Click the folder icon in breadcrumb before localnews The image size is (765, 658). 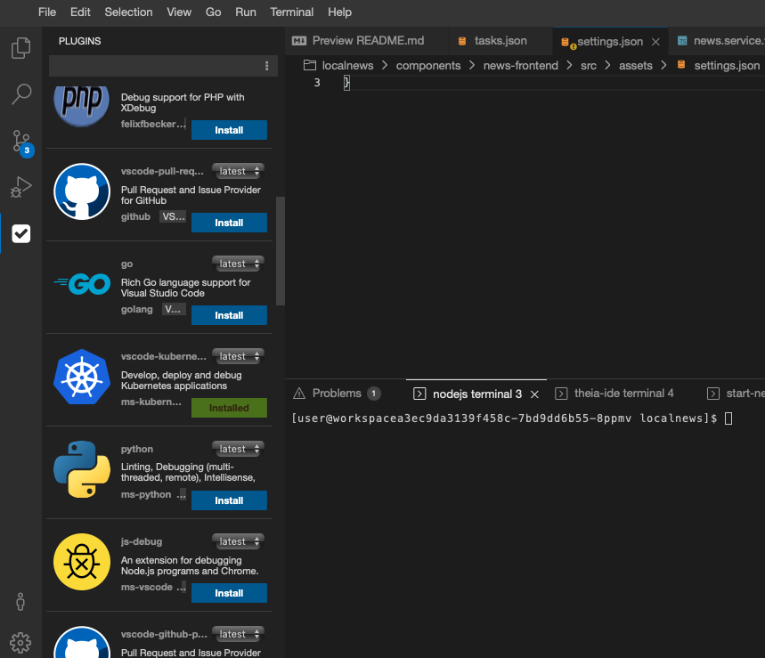[x=309, y=65]
